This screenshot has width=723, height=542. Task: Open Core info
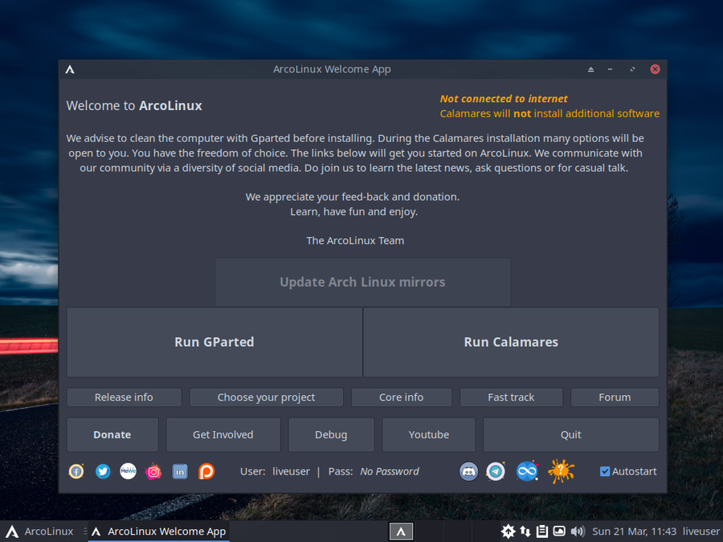click(x=401, y=397)
